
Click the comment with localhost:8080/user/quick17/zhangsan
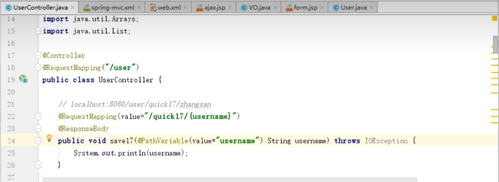point(135,104)
